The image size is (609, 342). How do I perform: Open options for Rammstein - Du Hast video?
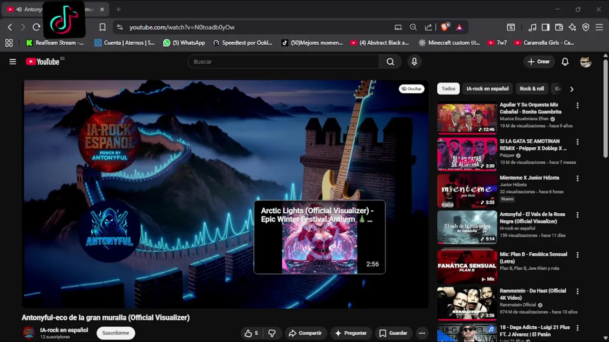tap(578, 292)
